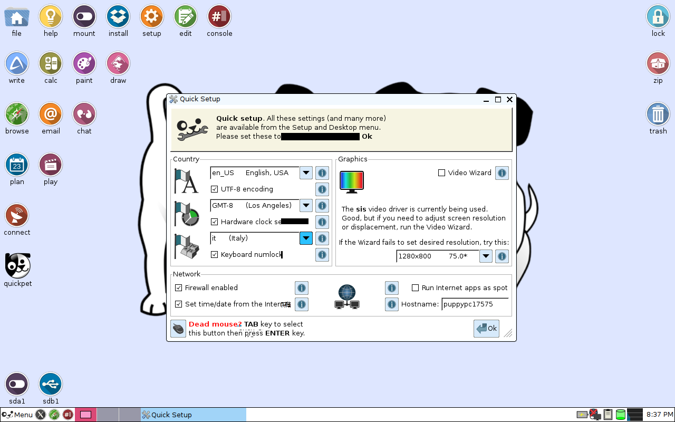Click the green storage tray icon

click(621, 415)
